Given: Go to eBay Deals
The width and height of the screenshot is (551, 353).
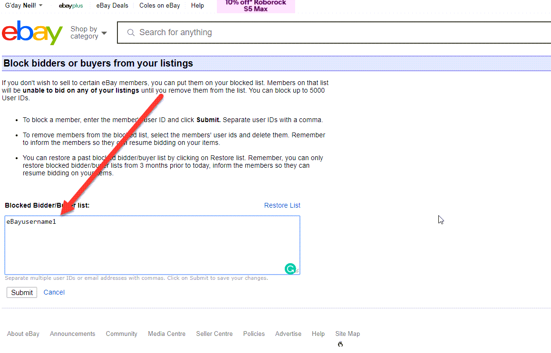Looking at the screenshot, I should pos(112,6).
